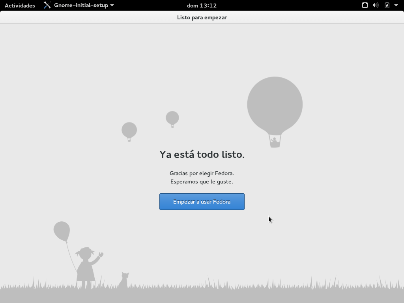Click the Gnome-initial-setup tools icon
Image resolution: width=404 pixels, height=303 pixels.
[47, 5]
